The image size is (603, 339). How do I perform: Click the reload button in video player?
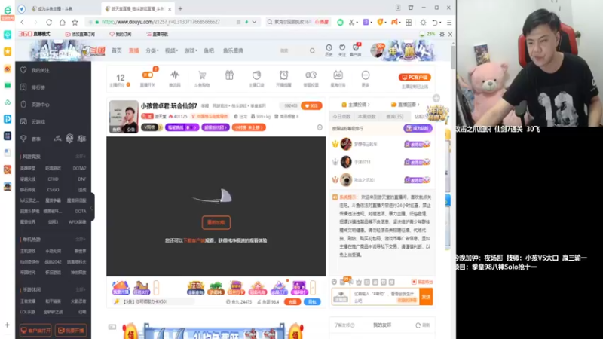click(x=216, y=222)
